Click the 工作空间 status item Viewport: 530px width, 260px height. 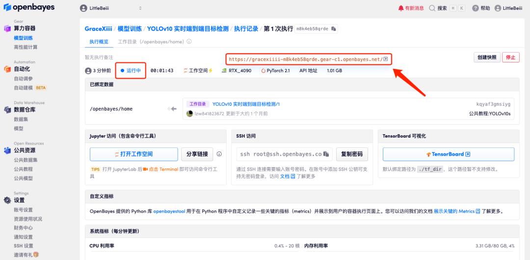click(x=198, y=71)
